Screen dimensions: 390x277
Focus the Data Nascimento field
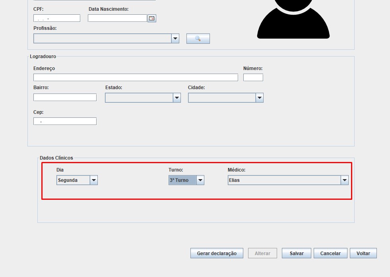(x=117, y=18)
